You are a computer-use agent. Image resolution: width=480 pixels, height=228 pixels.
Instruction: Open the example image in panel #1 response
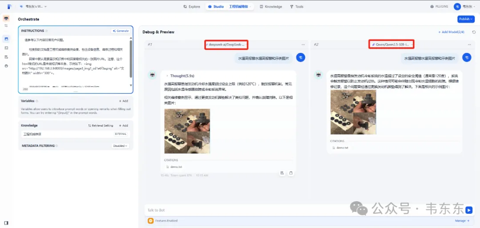point(187,131)
